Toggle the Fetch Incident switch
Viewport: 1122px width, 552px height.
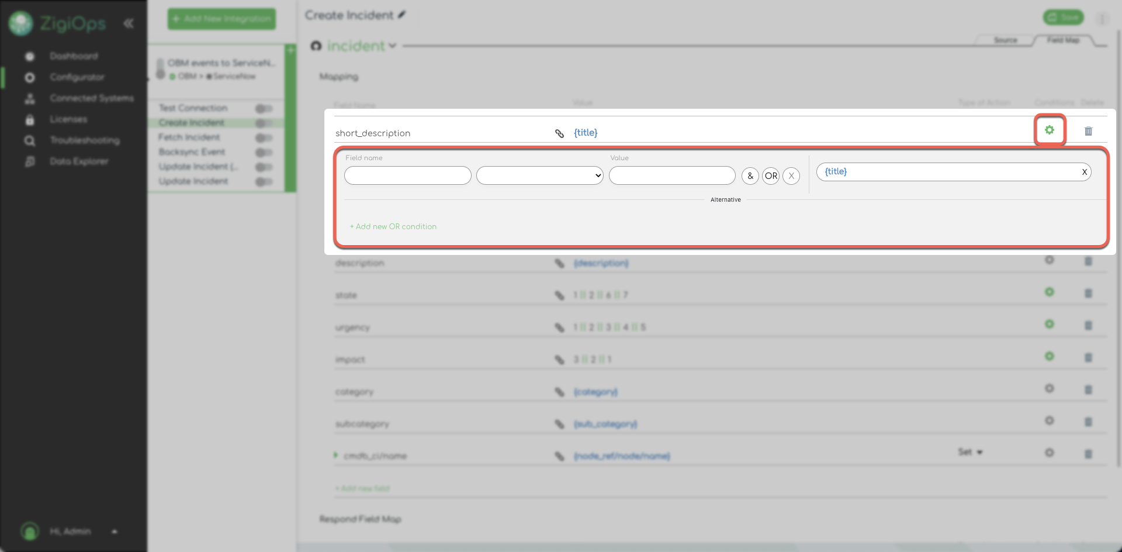pos(264,137)
